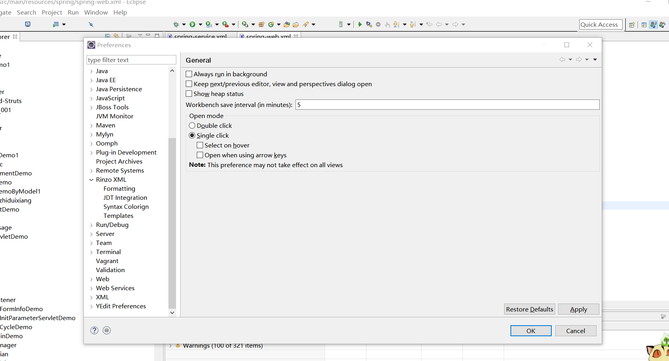Open the JVM Monitor preference page
Viewport: 669px width, 361px height.
(115, 116)
